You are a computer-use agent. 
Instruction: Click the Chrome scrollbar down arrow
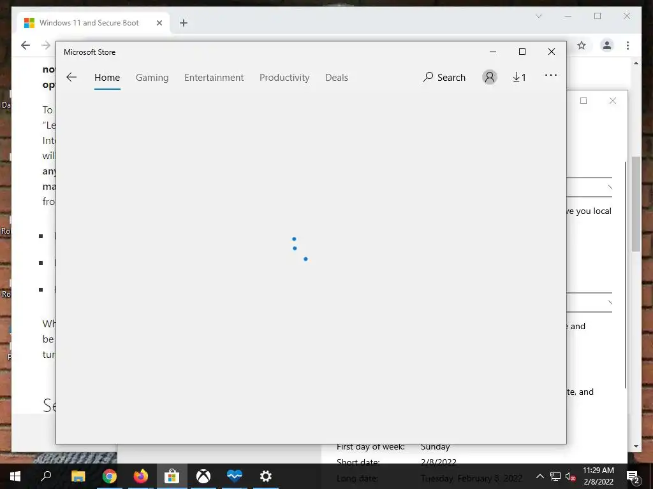coord(636,446)
